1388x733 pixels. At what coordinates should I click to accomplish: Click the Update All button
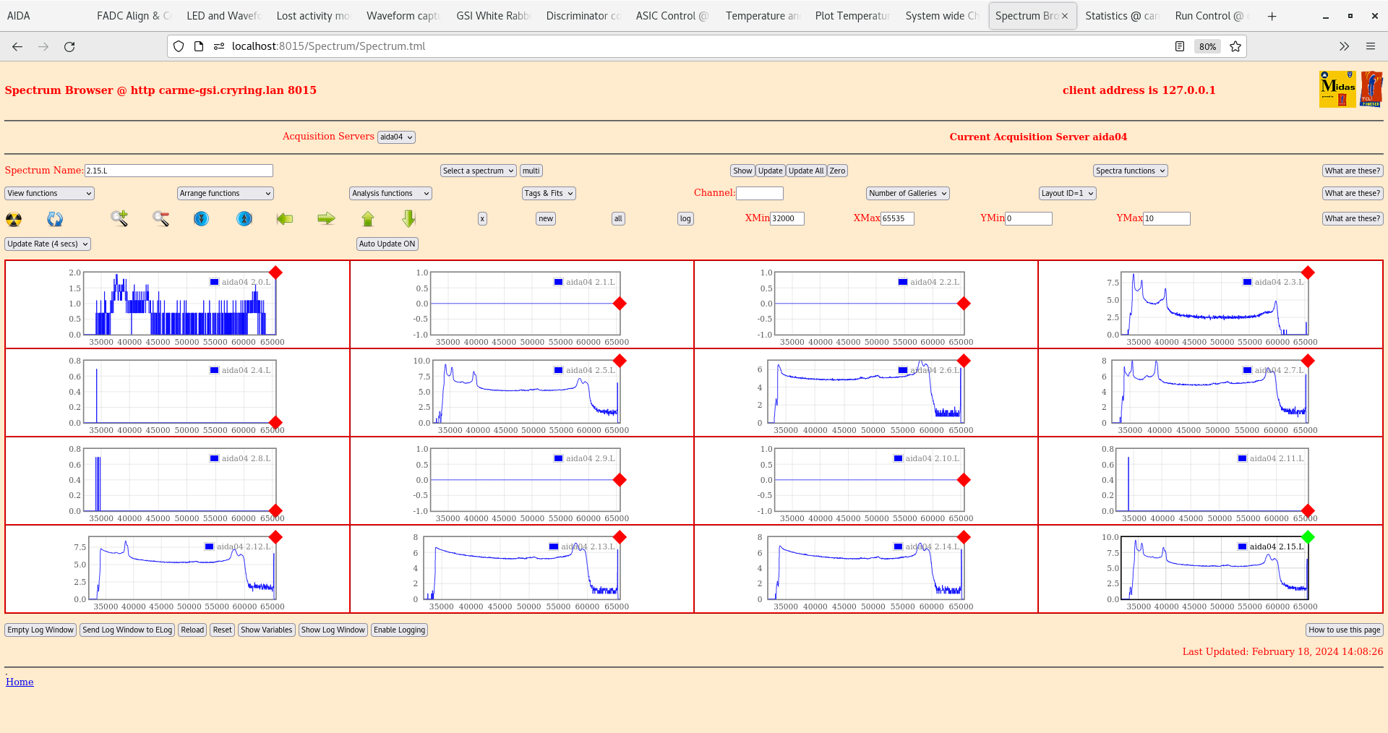805,171
